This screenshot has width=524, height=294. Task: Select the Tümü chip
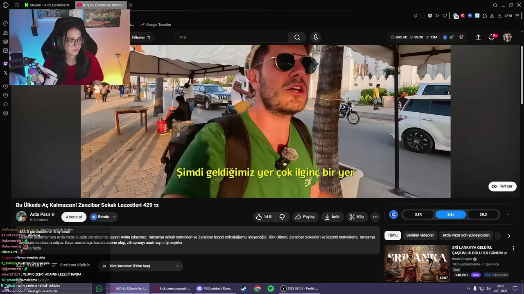pyautogui.click(x=393, y=235)
